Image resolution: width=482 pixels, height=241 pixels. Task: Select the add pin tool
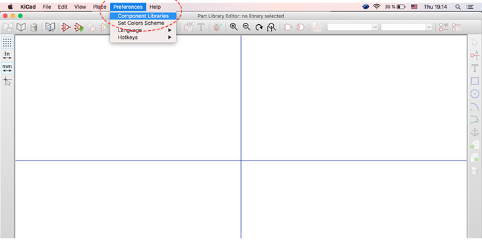(x=475, y=56)
